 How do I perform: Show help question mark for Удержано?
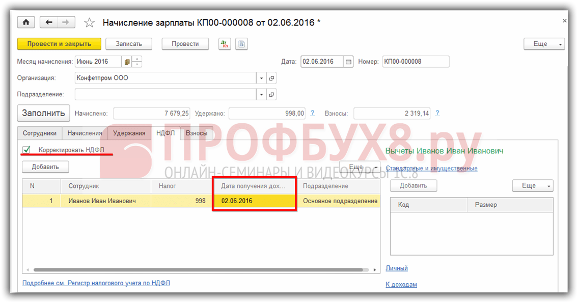click(x=313, y=113)
